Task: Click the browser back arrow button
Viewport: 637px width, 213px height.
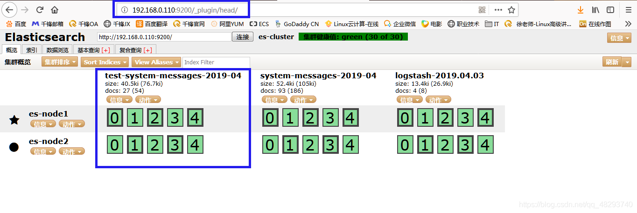Action: (x=10, y=10)
